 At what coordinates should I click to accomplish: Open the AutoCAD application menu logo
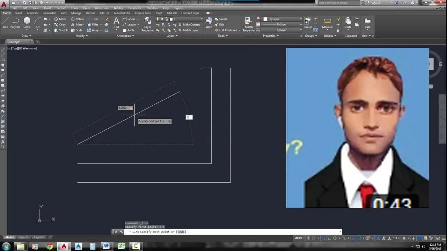click(x=4, y=4)
